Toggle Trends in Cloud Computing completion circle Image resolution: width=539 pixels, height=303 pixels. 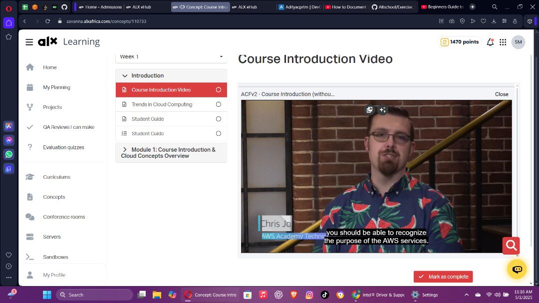point(218,104)
